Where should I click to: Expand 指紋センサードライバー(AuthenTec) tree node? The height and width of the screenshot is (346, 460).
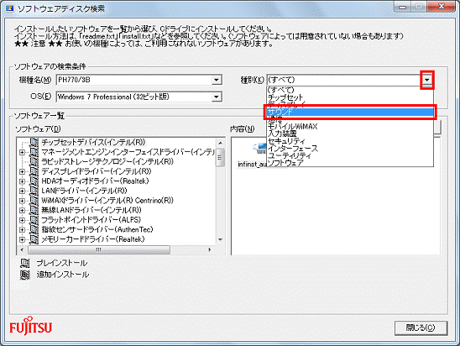(x=22, y=229)
